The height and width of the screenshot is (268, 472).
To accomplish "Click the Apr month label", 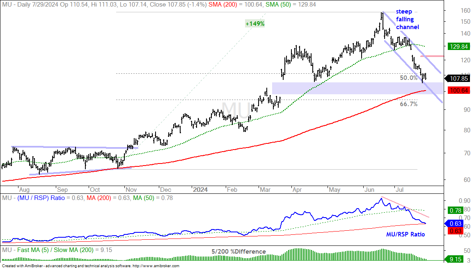I will click(297, 190).
